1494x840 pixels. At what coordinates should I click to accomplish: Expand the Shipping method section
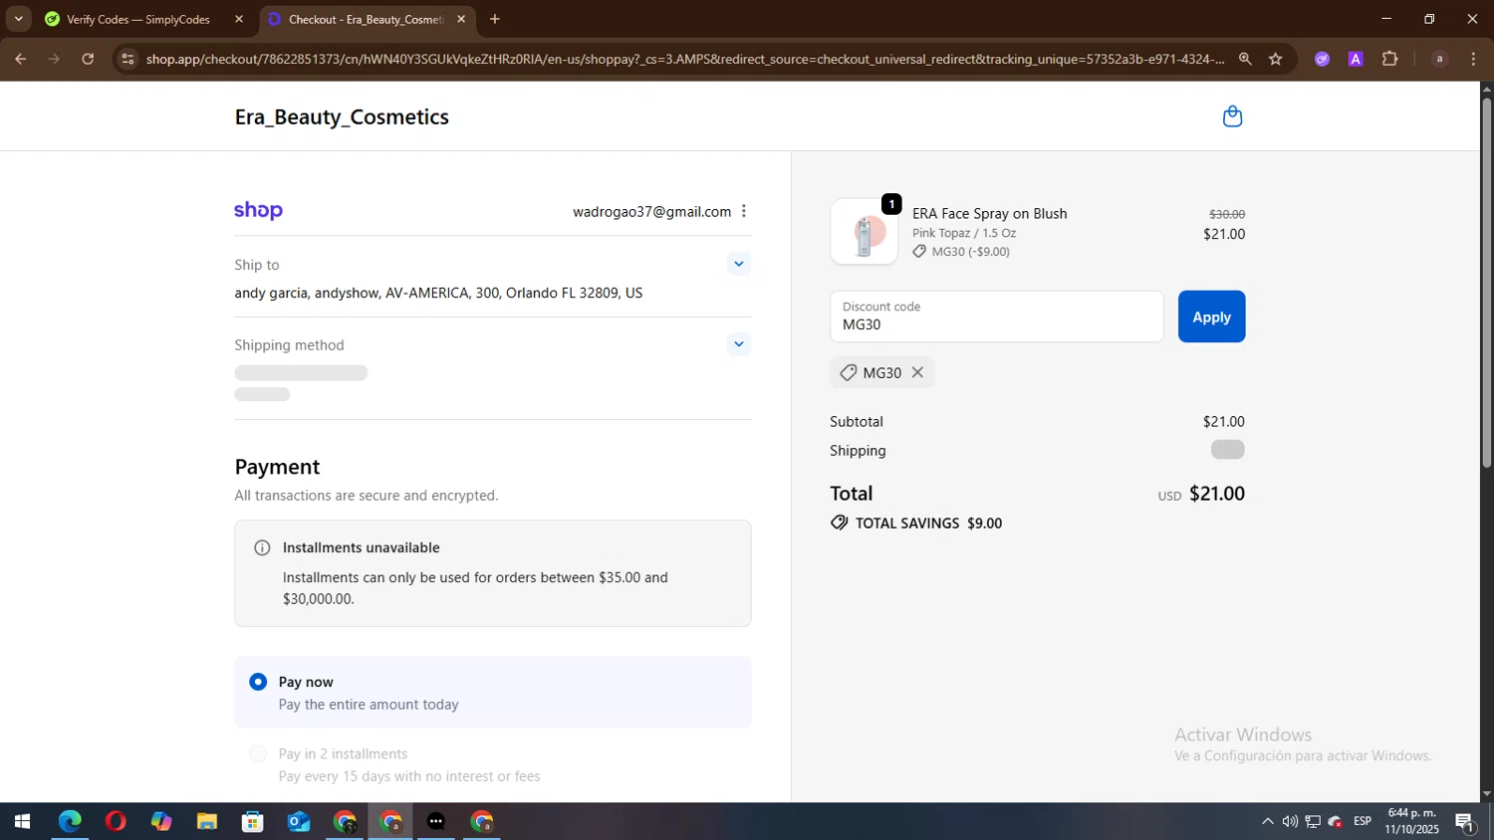(738, 344)
